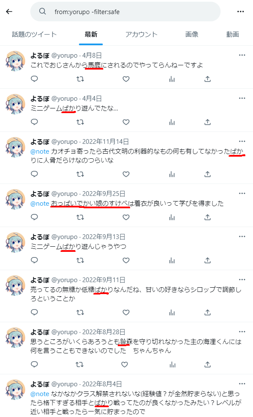This screenshot has width=253, height=417.
Task: Open the 画像 tab
Action: pos(192,34)
